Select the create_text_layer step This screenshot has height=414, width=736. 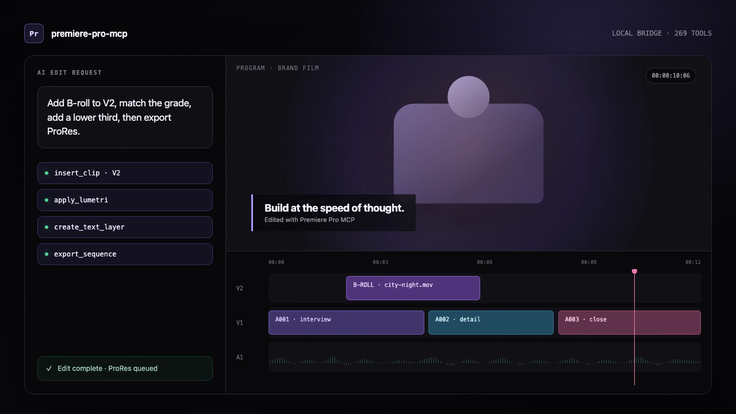pos(125,227)
